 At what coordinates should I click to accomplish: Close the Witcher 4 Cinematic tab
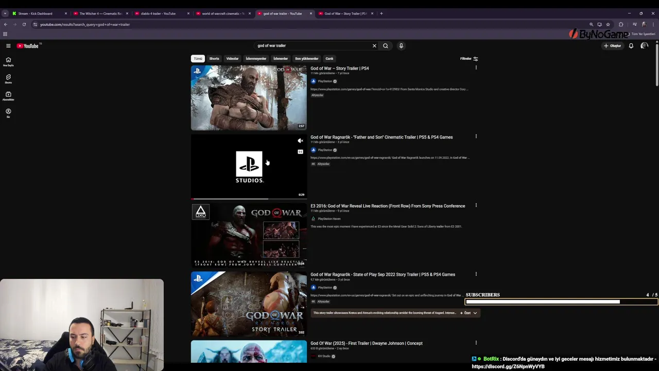pos(127,13)
